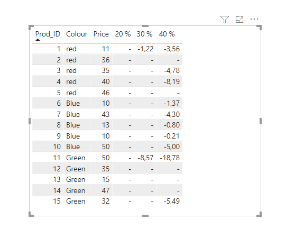
Task: Click the top-left visual resize handle
Action: (x=31, y=28)
